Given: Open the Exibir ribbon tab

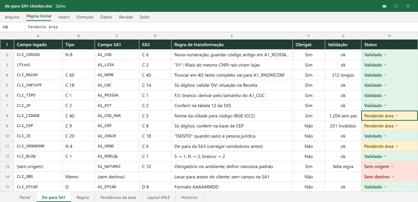Looking at the screenshot, I should point(145,17).
